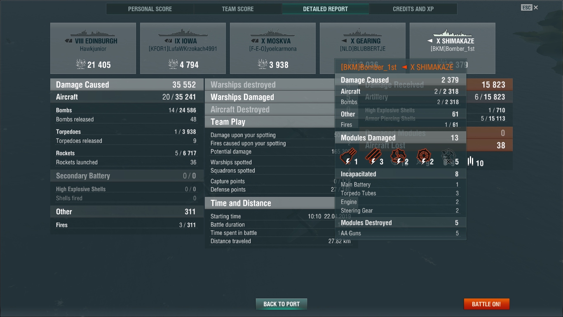
Task: Open the Credits and XP tab
Action: point(413,9)
